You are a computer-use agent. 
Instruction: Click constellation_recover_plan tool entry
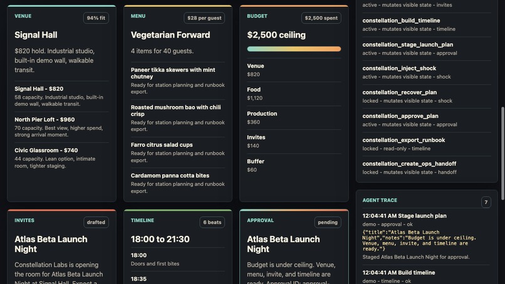(427, 97)
